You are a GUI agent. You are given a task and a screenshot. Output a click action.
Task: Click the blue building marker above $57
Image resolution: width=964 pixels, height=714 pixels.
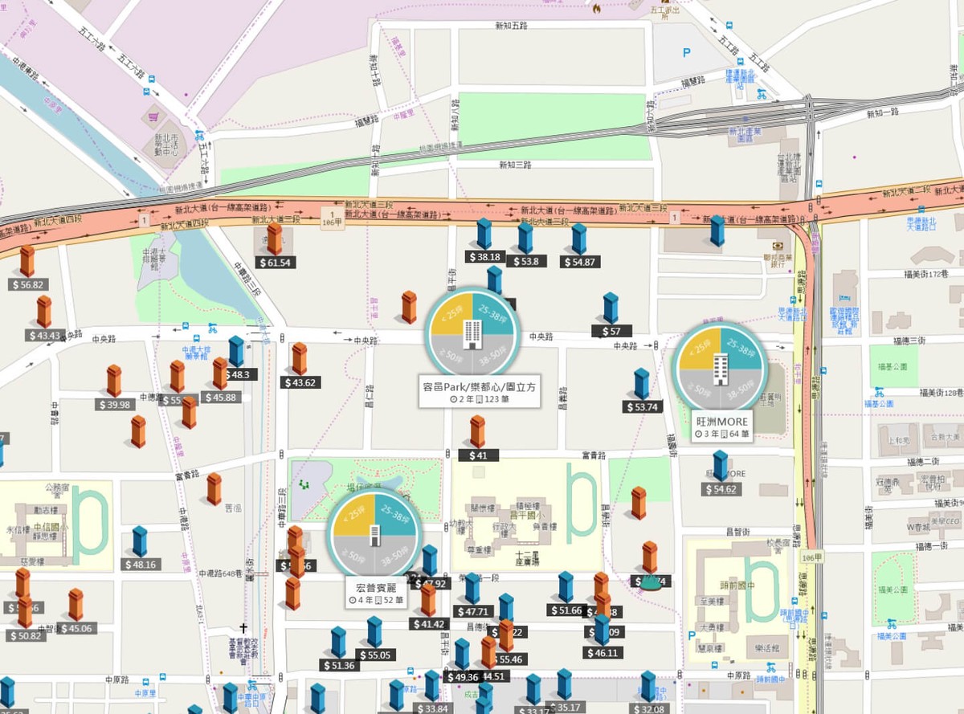(611, 308)
